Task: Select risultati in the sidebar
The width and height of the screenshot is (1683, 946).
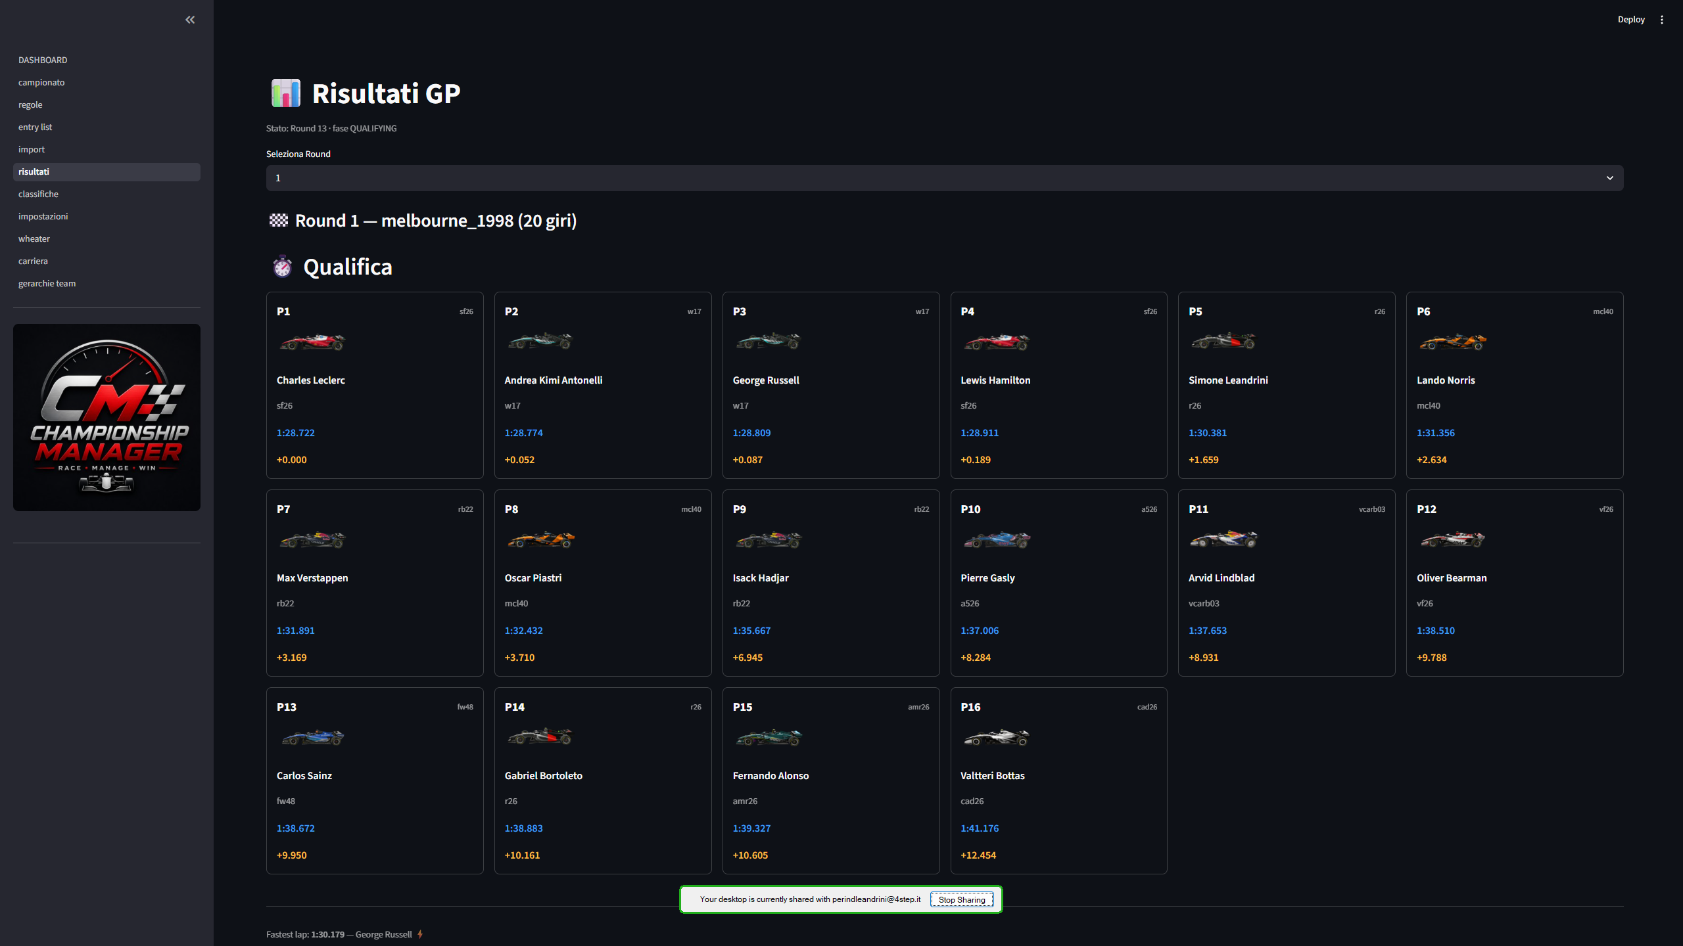Action: (x=107, y=172)
